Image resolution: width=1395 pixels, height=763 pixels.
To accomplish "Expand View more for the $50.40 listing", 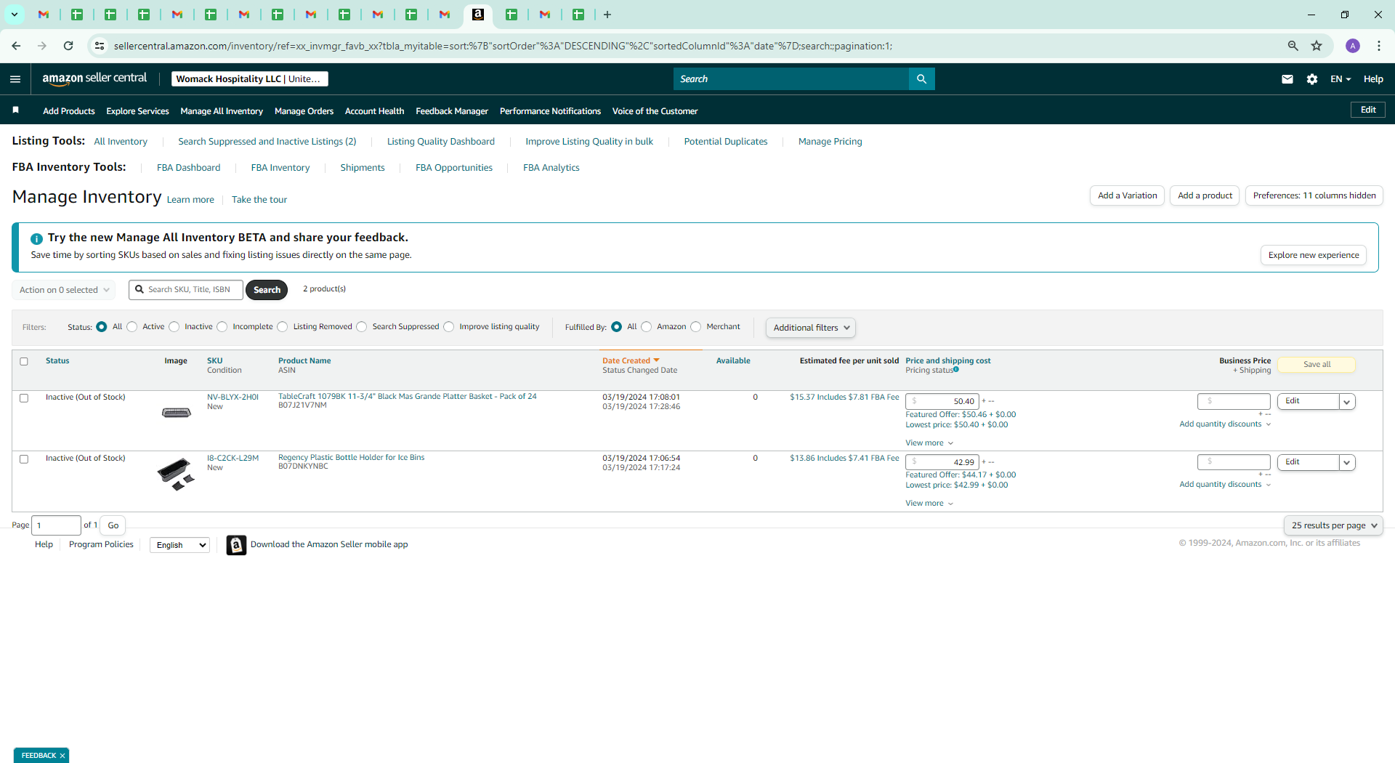I will click(x=929, y=443).
